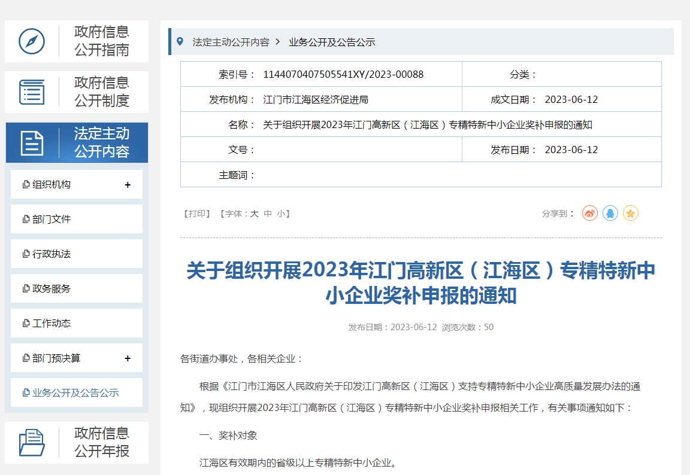Viewport: 690px width, 475px height.
Task: Expand the 组织机构 plus sign
Action: click(x=128, y=185)
